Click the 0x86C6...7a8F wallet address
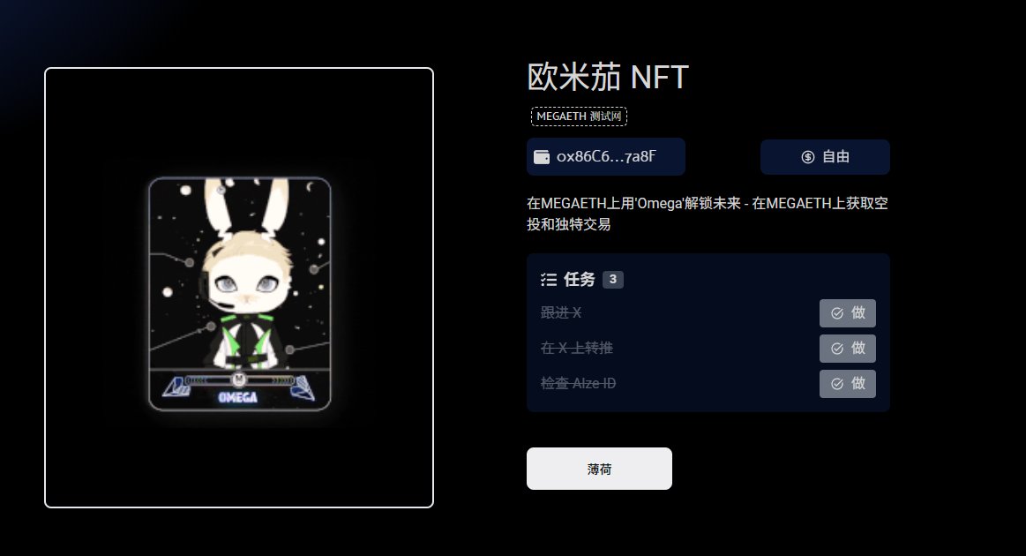 click(x=606, y=156)
